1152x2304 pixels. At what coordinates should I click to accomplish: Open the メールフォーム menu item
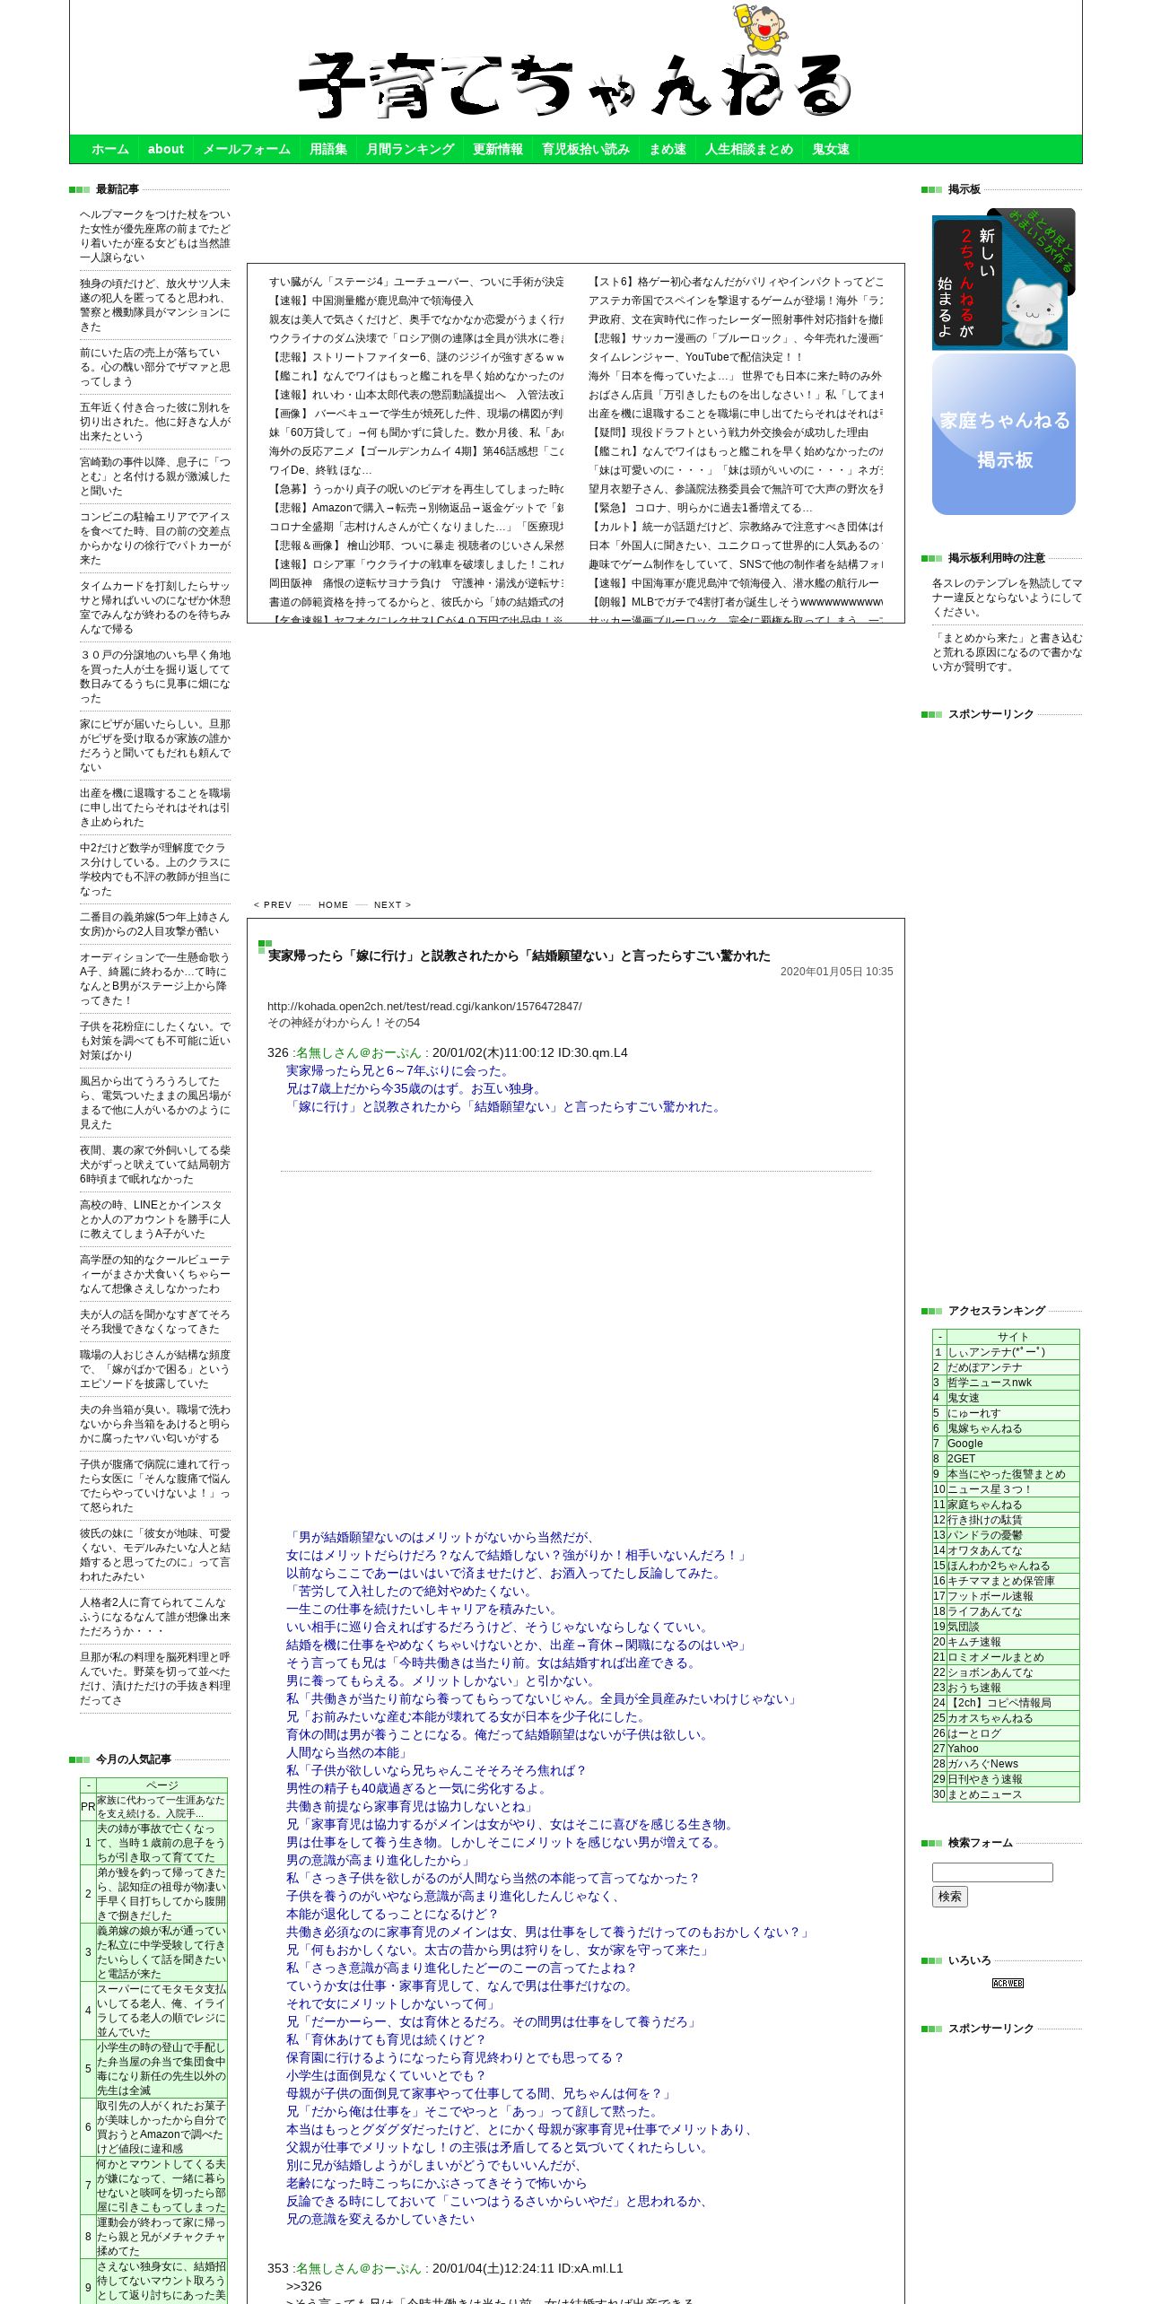point(247,150)
